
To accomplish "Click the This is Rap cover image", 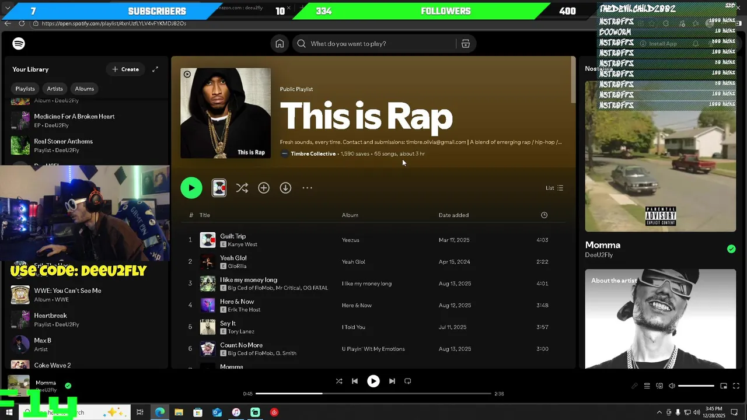I will (x=225, y=113).
